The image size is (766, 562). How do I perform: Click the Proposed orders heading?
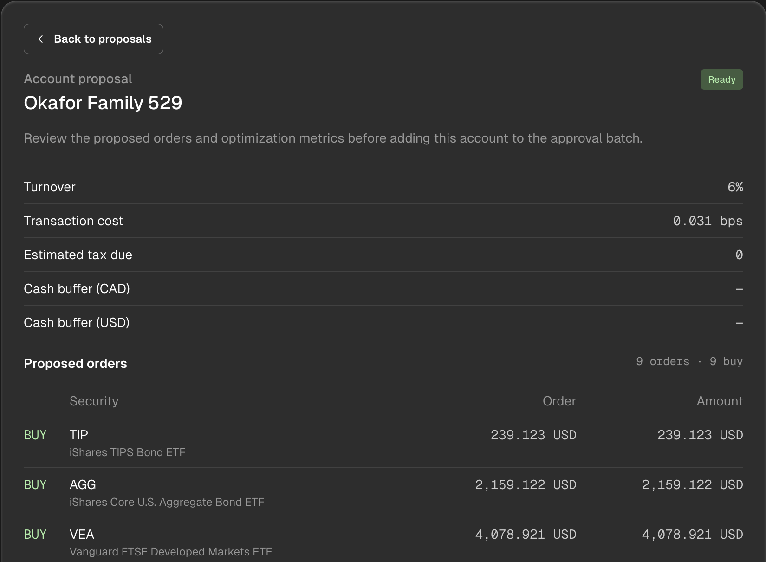coord(75,363)
